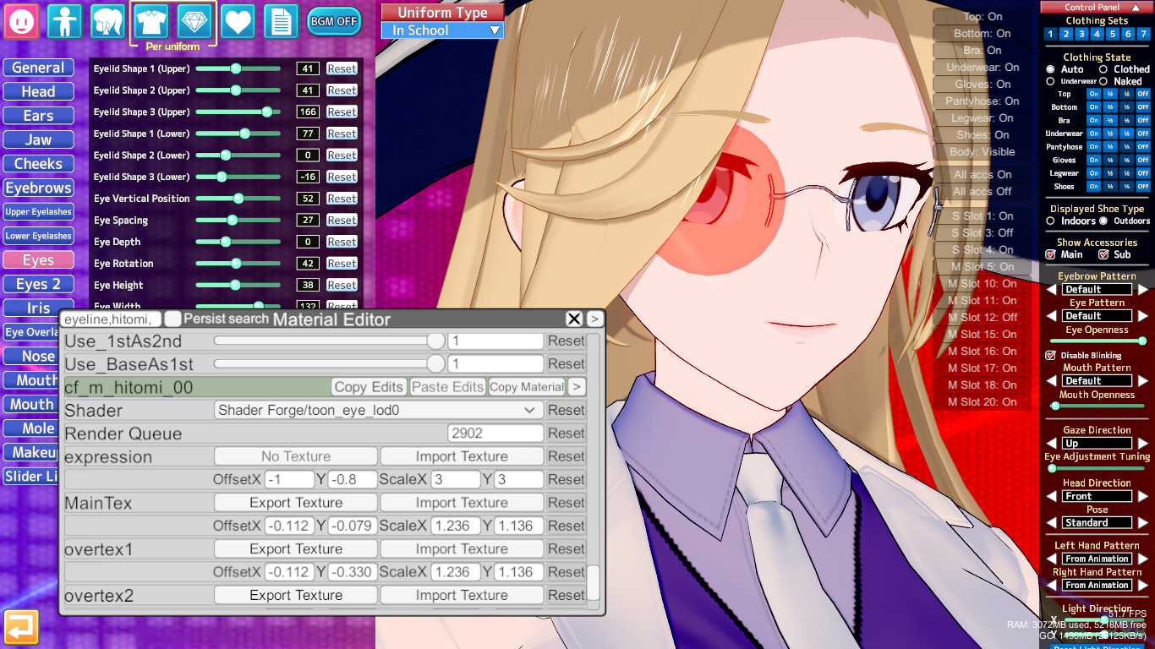Uncheck the Main accessories checkbox
Screen dimensions: 1155x649
point(1051,254)
